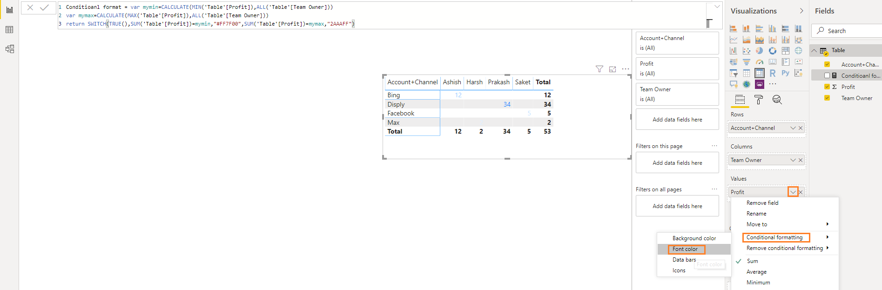Image resolution: width=882 pixels, height=290 pixels.
Task: Open the visual's filter icon
Action: point(599,69)
